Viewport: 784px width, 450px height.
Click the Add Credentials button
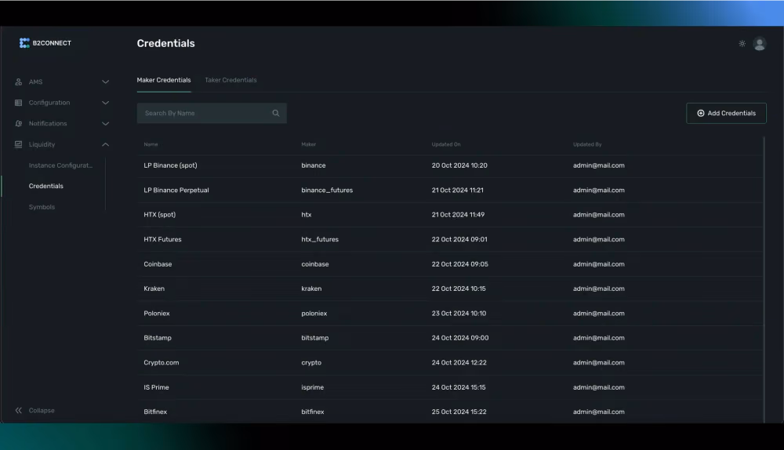(x=726, y=113)
